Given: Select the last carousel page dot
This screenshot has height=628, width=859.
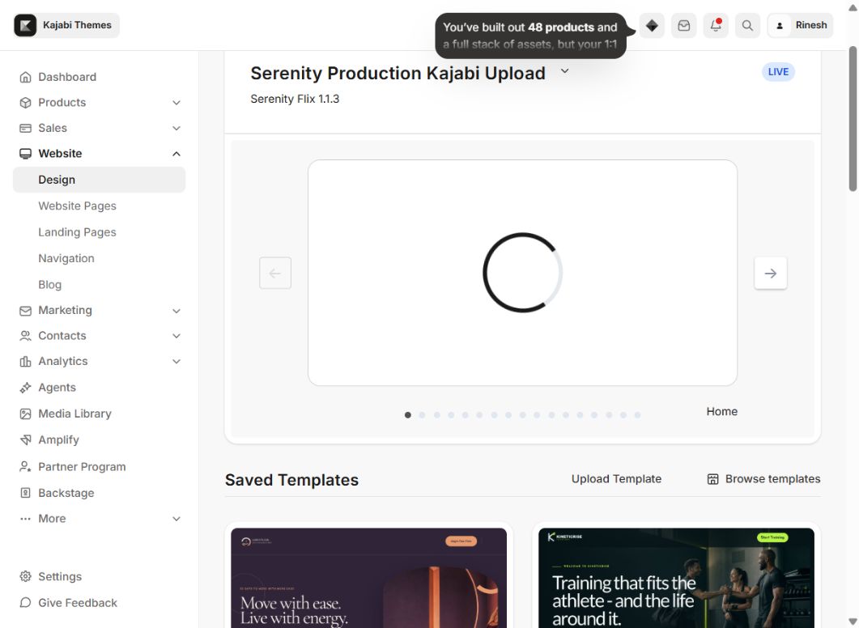Looking at the screenshot, I should point(637,415).
